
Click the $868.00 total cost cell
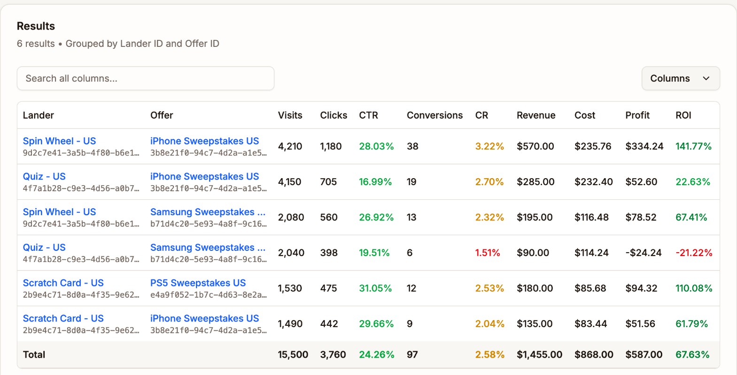[594, 355]
